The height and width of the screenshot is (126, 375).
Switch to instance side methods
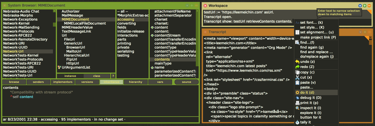point(70,76)
